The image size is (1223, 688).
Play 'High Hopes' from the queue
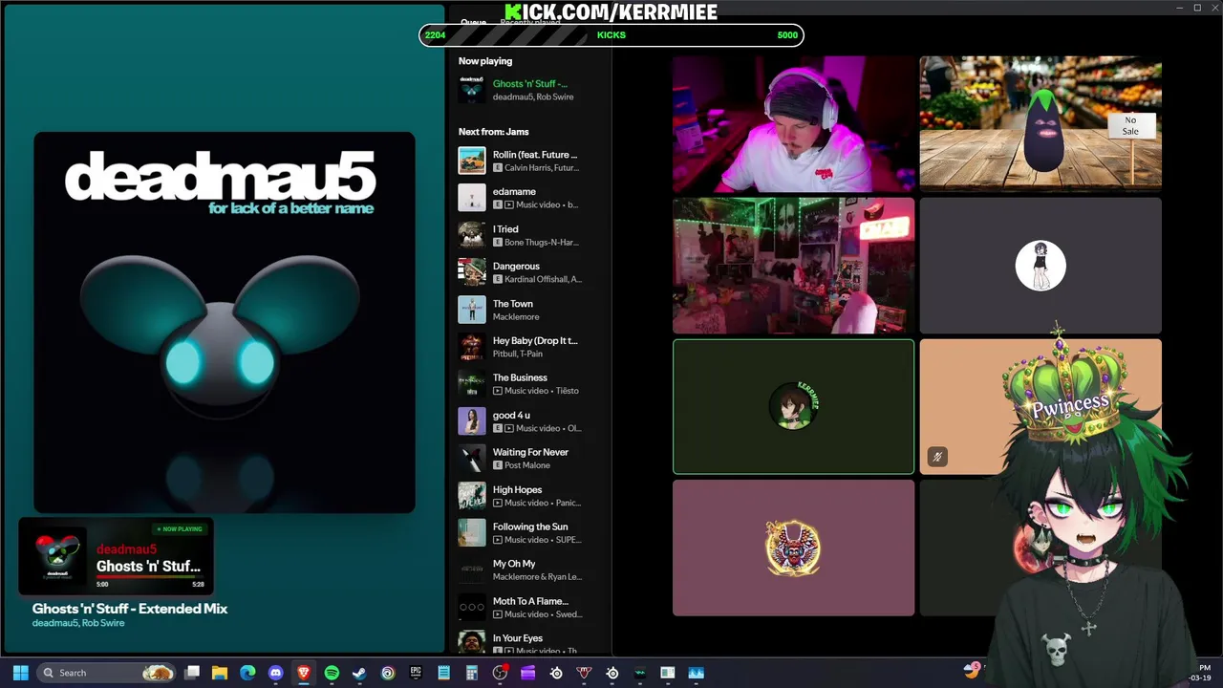529,496
